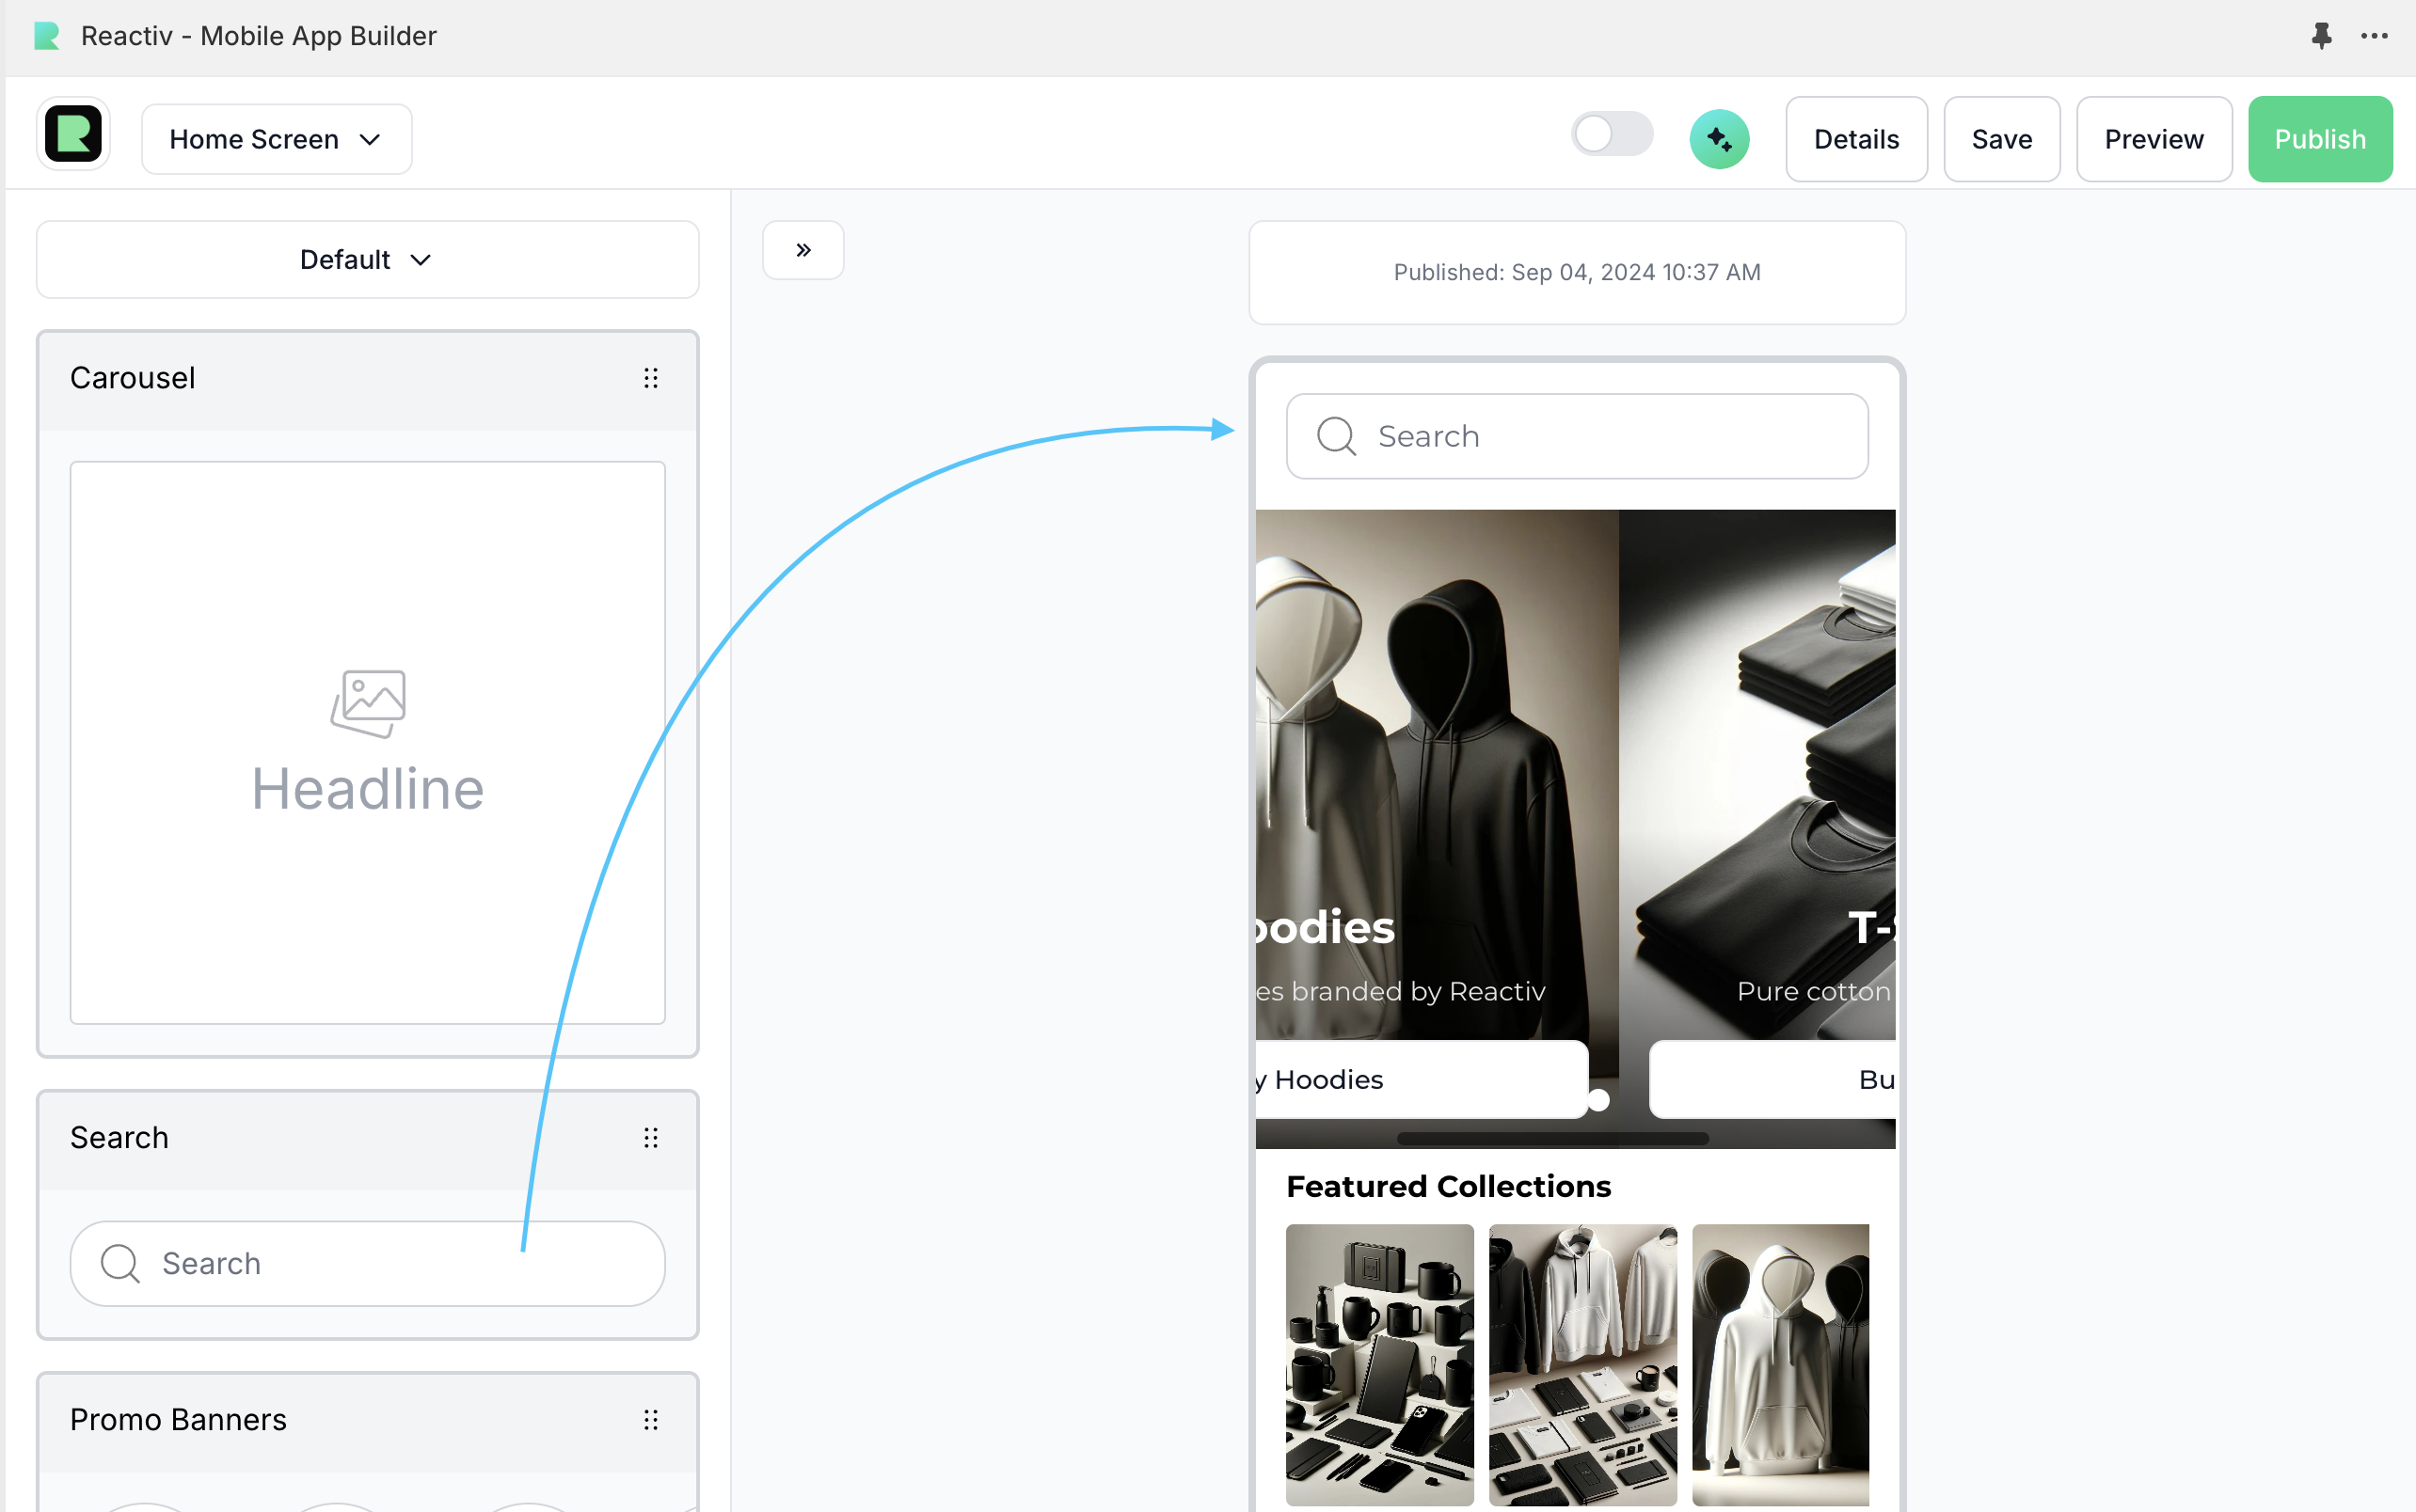Click the Publish button
The image size is (2416, 1512).
tap(2319, 139)
